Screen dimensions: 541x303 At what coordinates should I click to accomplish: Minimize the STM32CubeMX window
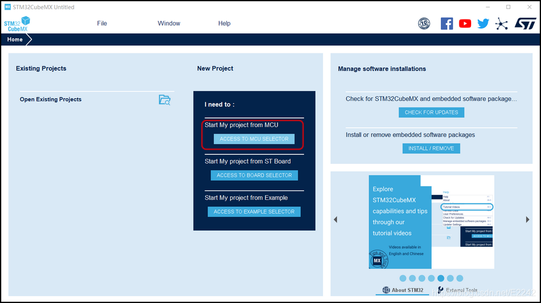point(488,7)
